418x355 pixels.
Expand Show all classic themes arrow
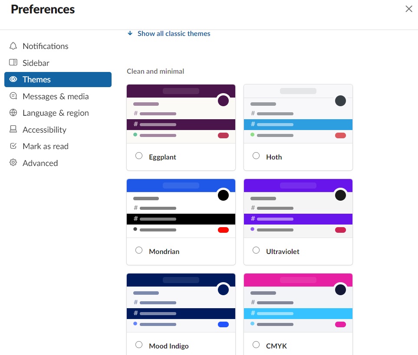[x=130, y=33]
